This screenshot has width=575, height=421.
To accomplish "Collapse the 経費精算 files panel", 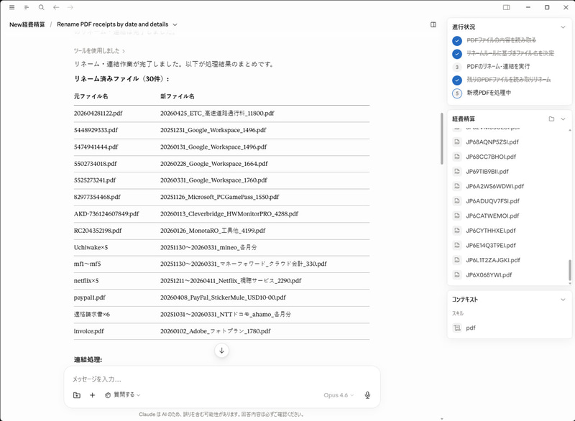I will 563,119.
